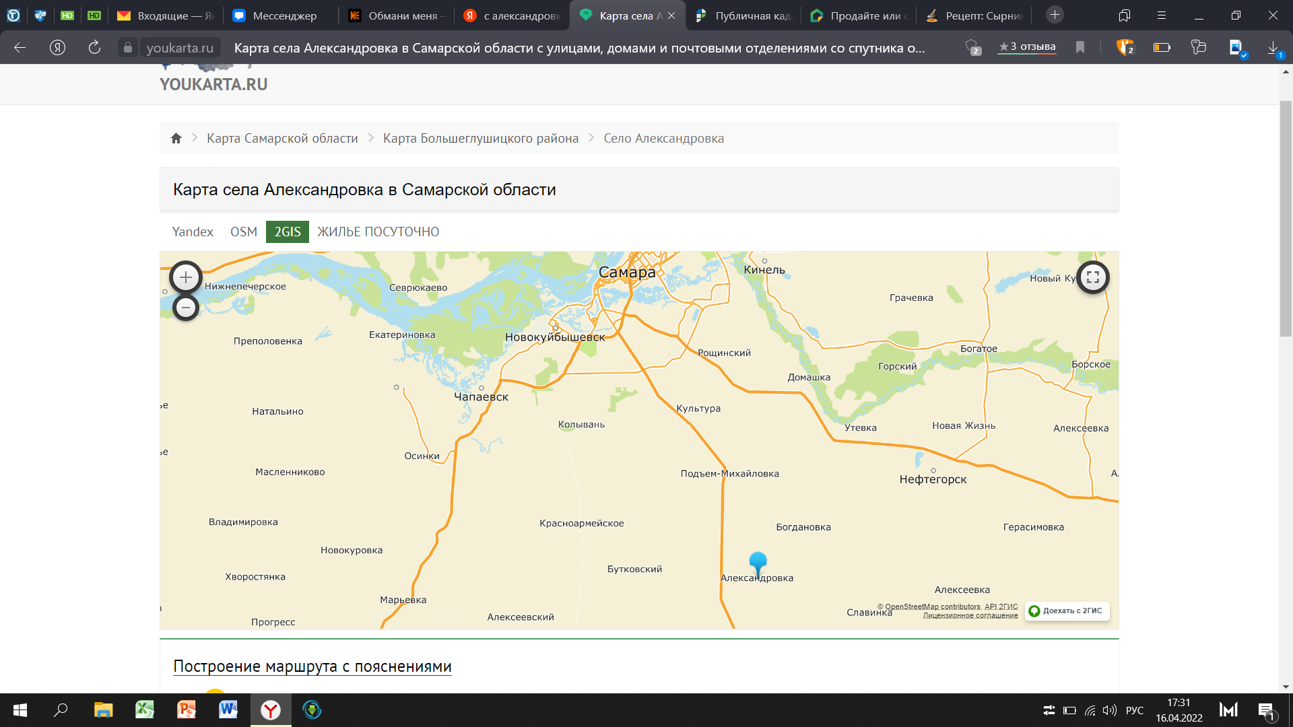The image size is (1293, 727).
Task: Toggle fullscreen map view
Action: coord(1092,277)
